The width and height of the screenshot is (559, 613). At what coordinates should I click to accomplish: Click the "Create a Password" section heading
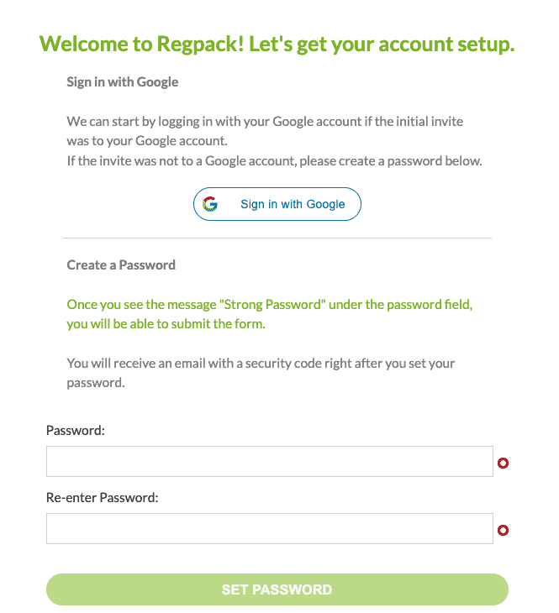(121, 265)
